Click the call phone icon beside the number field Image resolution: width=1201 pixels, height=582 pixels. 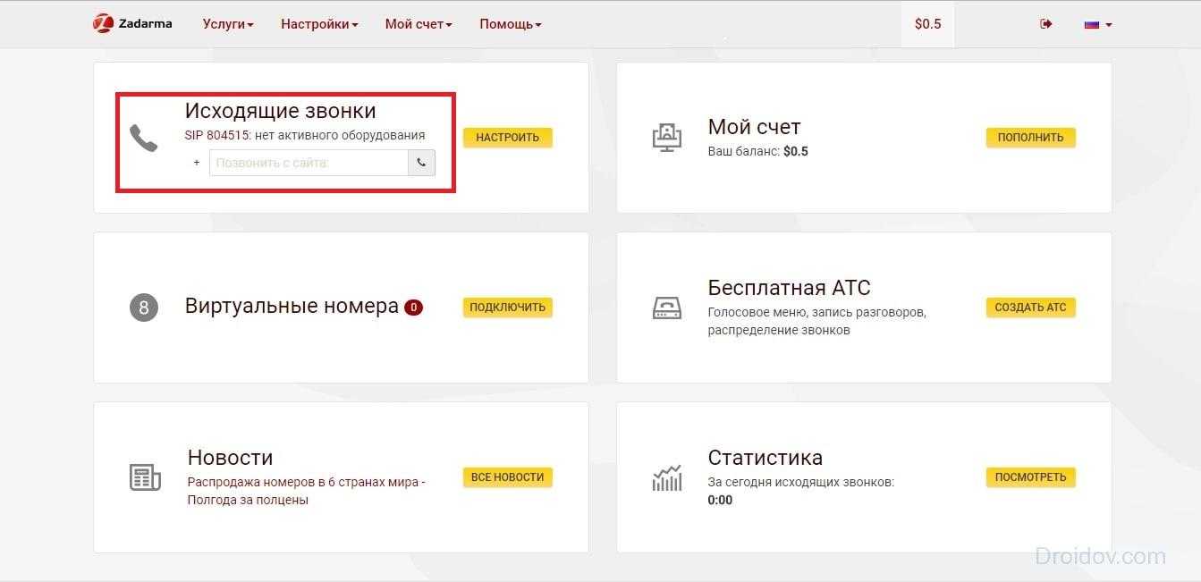(x=421, y=163)
